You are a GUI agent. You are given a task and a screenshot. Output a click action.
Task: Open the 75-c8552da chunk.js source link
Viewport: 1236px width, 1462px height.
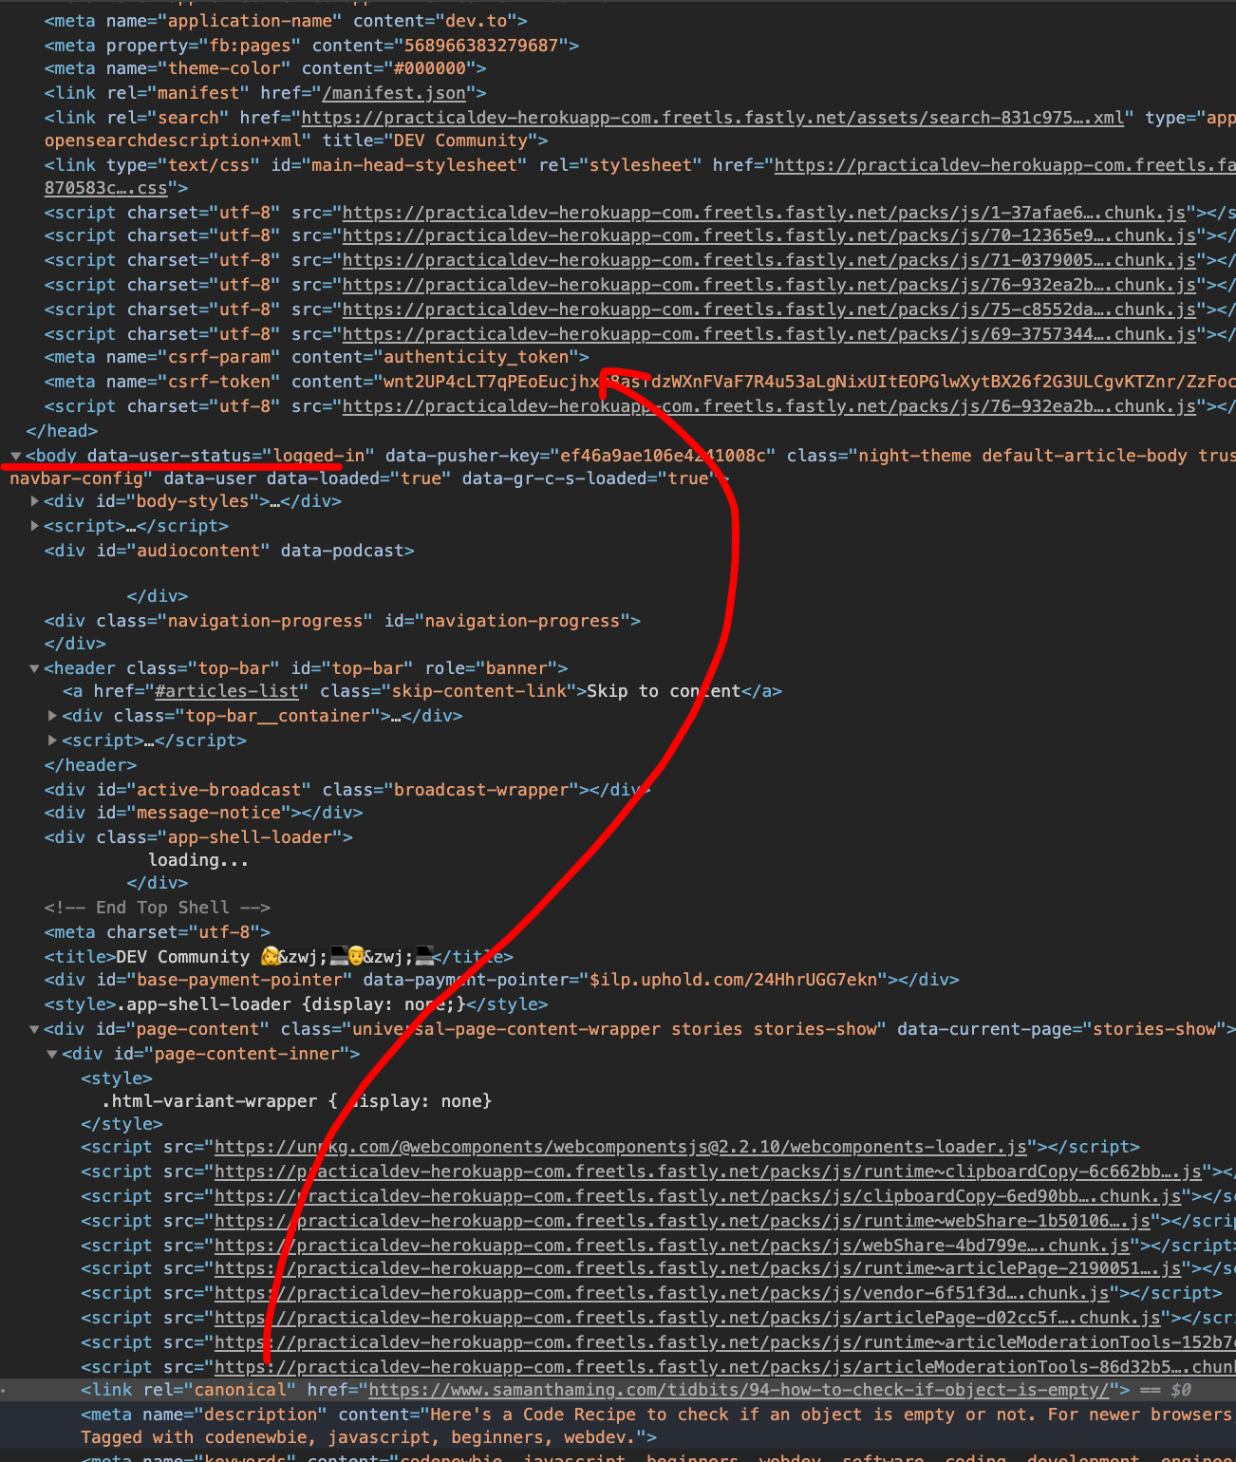coord(769,309)
